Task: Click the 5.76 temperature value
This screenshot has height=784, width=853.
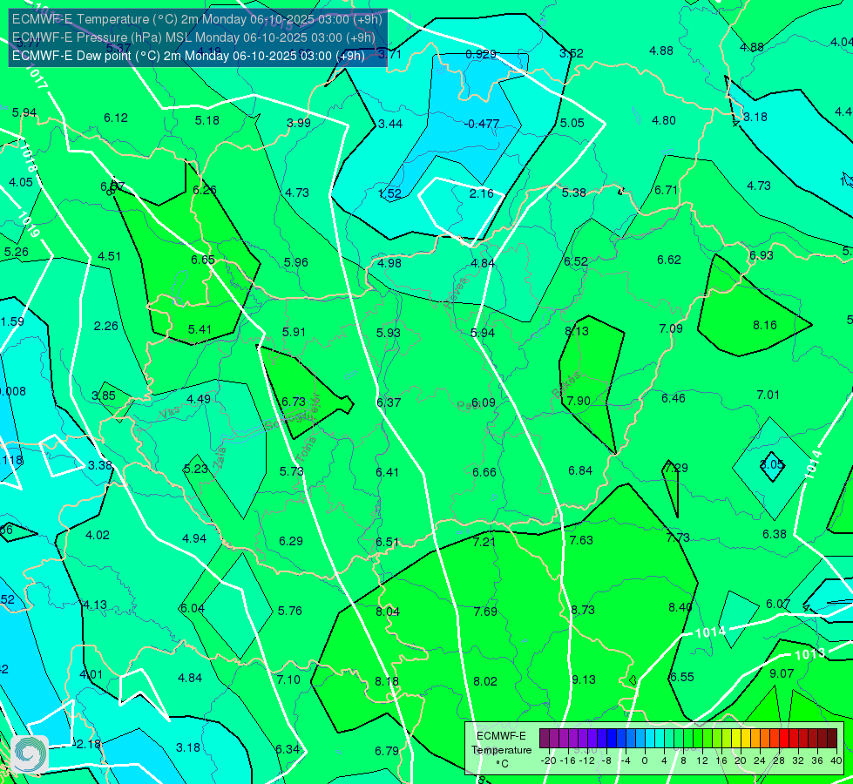Action: 290,611
